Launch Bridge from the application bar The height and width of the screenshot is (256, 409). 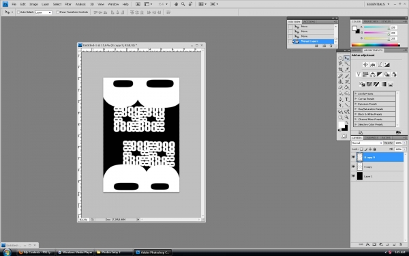[x=138, y=4]
